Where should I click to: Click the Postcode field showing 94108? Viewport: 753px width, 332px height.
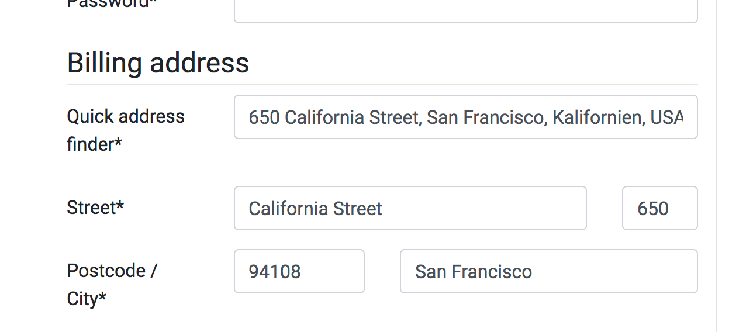coord(299,271)
